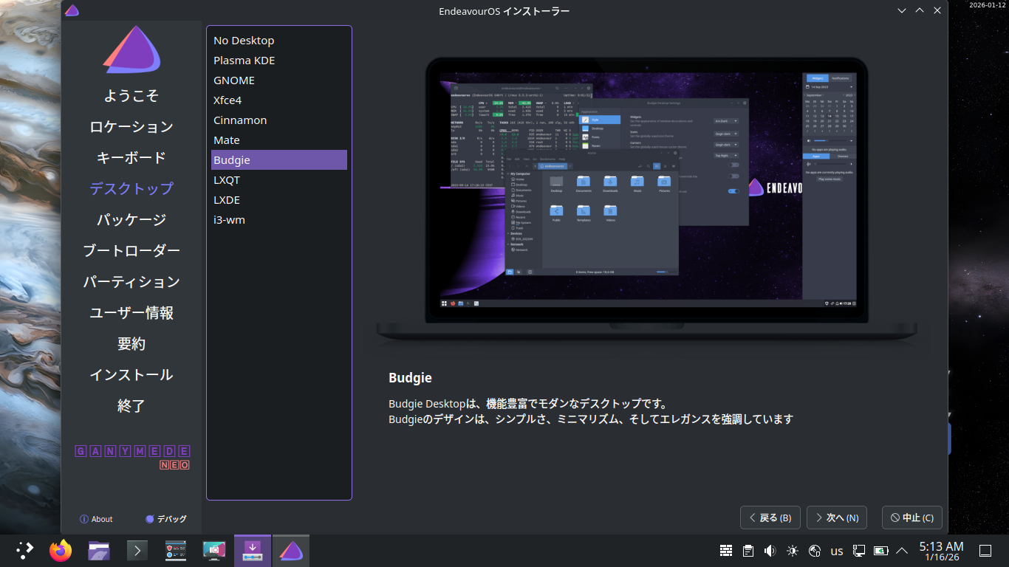Open the firewall icon in the system tray
1009x567 pixels.
click(726, 551)
